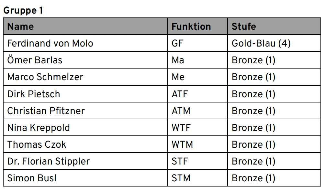
Task: Click the Simon Busl name cell
Action: point(32,178)
